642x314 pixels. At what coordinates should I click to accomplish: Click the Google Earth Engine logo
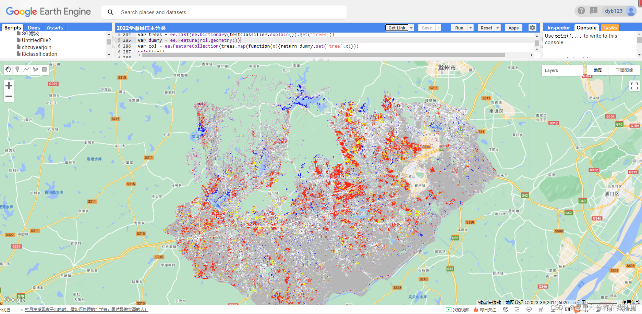[x=48, y=12]
